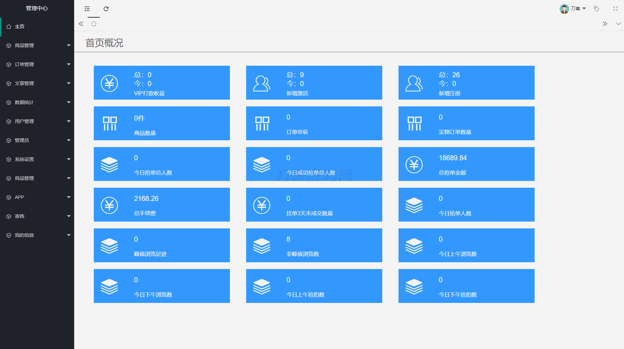Click the home tab icon
Image resolution: width=624 pixels, height=349 pixels.
[x=94, y=24]
